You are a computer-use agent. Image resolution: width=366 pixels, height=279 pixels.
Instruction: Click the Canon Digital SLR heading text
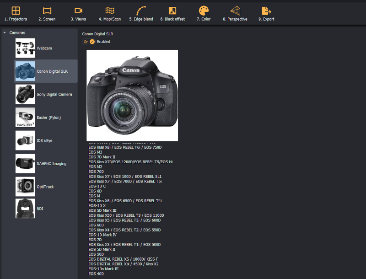pyautogui.click(x=97, y=34)
